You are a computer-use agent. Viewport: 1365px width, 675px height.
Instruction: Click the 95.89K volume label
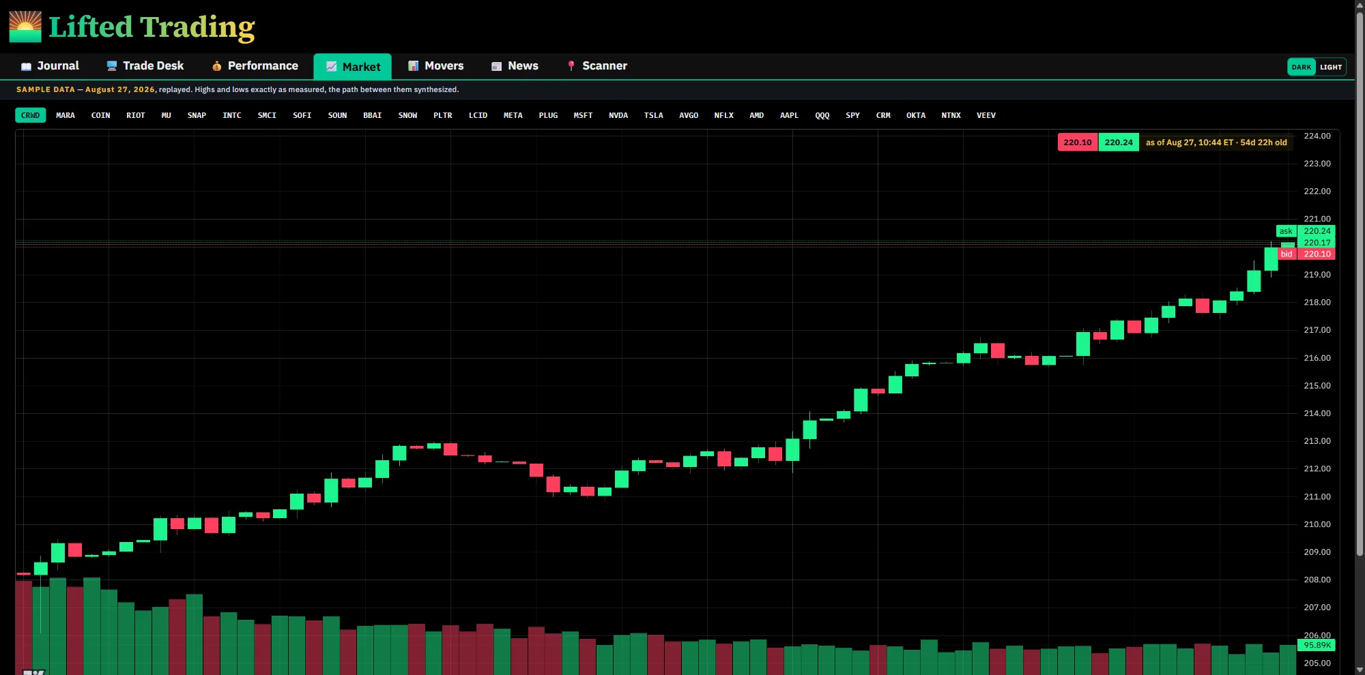click(x=1317, y=645)
